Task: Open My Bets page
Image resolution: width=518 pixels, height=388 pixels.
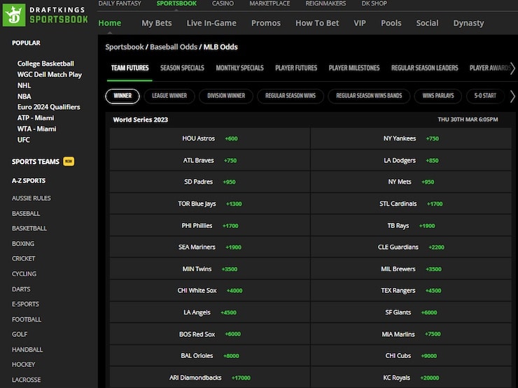Action: point(157,23)
